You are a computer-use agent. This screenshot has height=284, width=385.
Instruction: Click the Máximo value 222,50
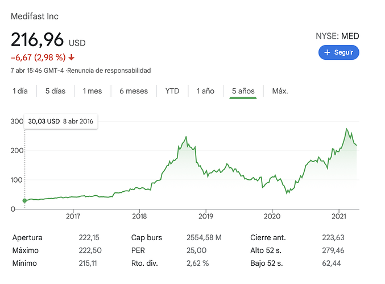[90, 250]
